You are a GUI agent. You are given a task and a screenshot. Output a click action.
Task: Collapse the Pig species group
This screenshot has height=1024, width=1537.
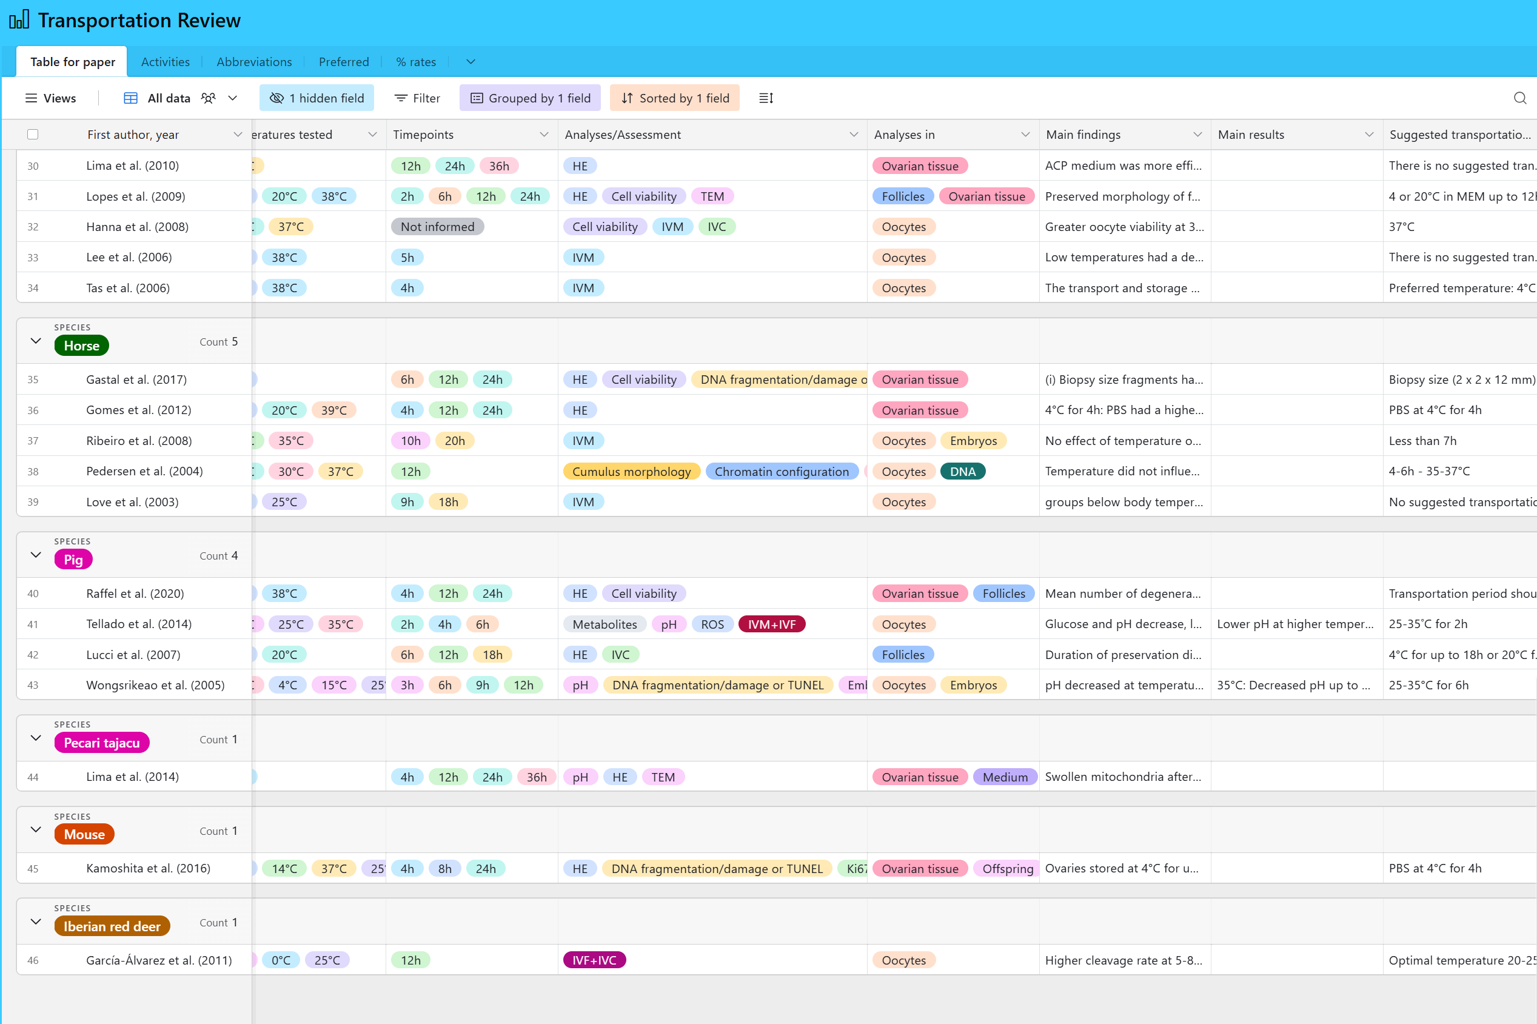[x=36, y=555]
